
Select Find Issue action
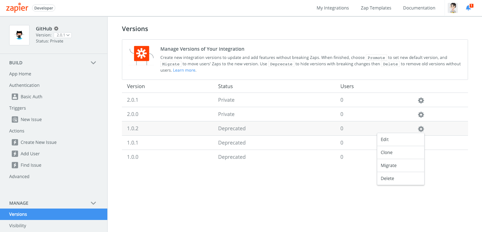pos(31,165)
